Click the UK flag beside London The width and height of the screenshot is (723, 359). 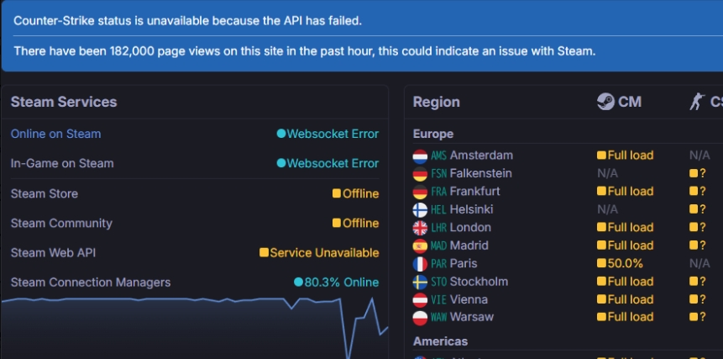pyautogui.click(x=421, y=228)
